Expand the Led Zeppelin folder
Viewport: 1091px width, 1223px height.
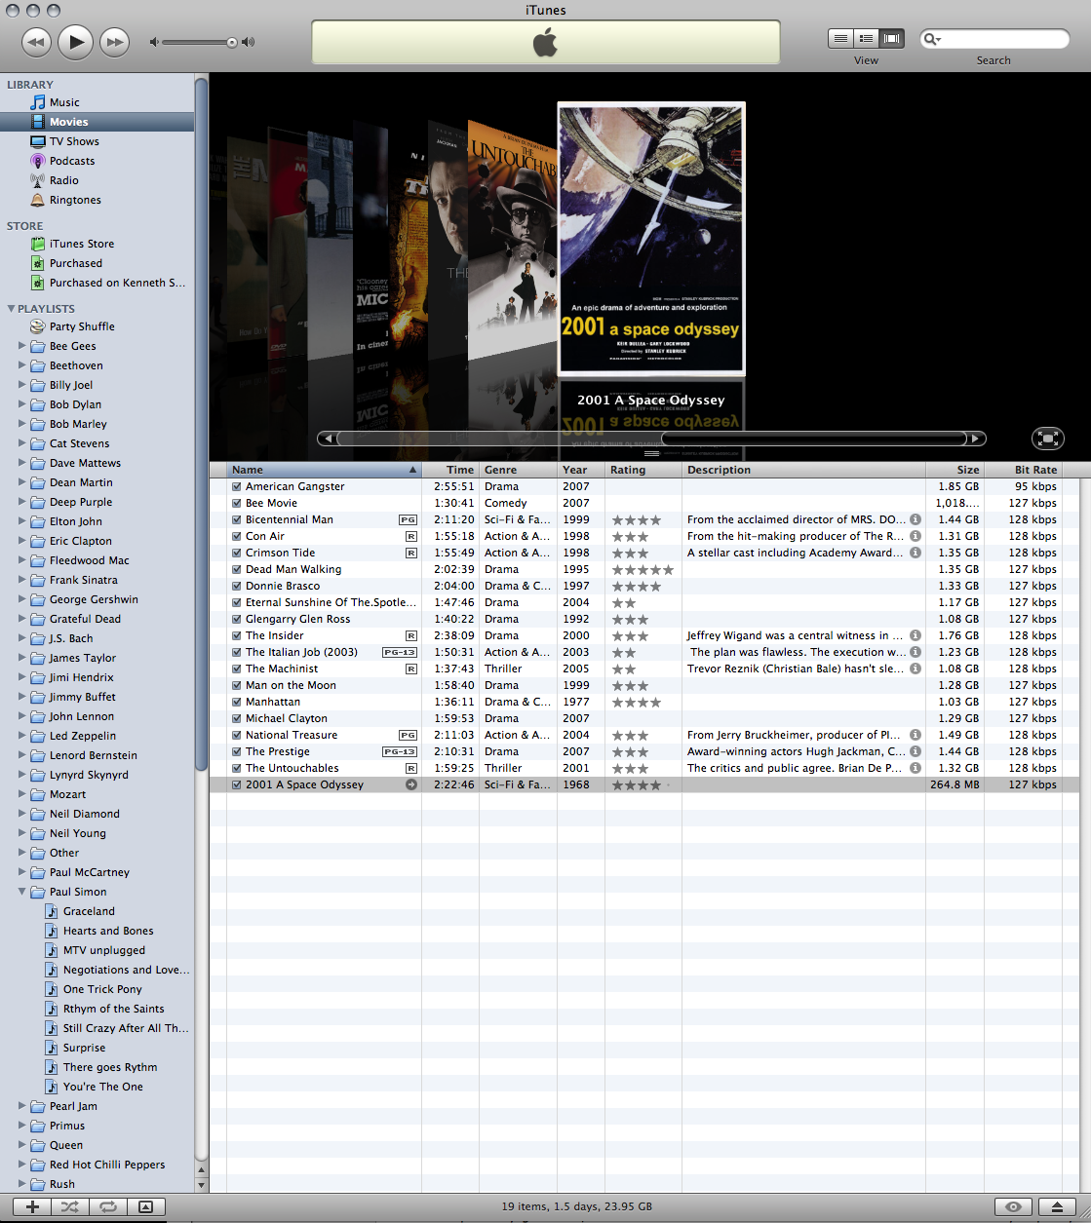tap(22, 736)
